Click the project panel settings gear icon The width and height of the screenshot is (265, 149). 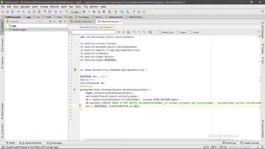[x=60, y=22]
